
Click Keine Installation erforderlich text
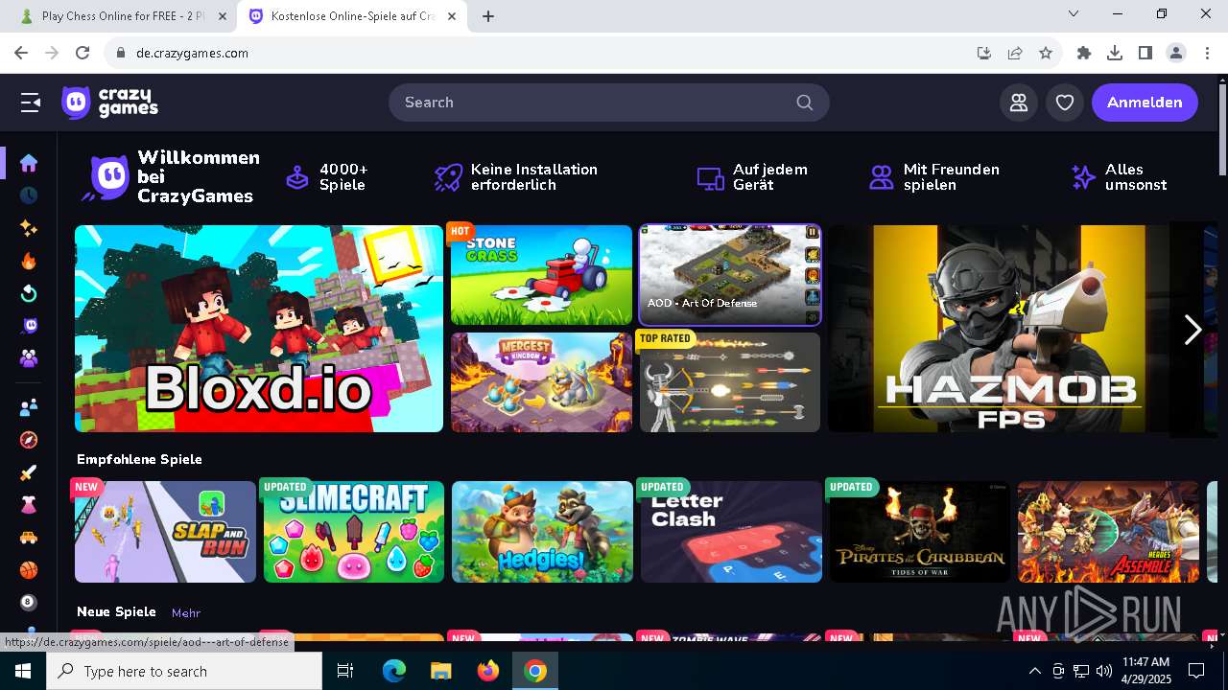pyautogui.click(x=533, y=177)
